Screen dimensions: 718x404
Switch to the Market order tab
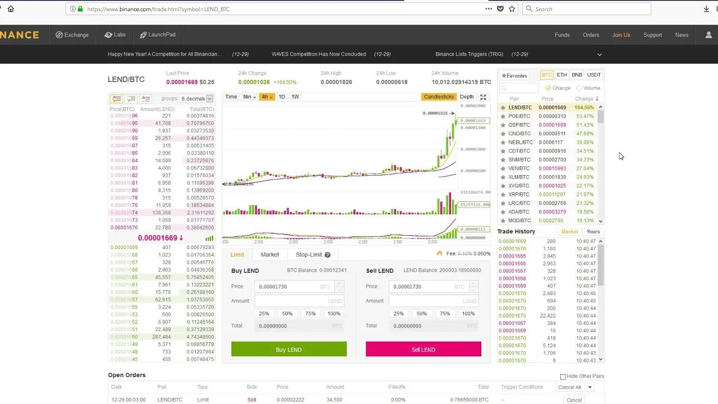[x=270, y=255]
